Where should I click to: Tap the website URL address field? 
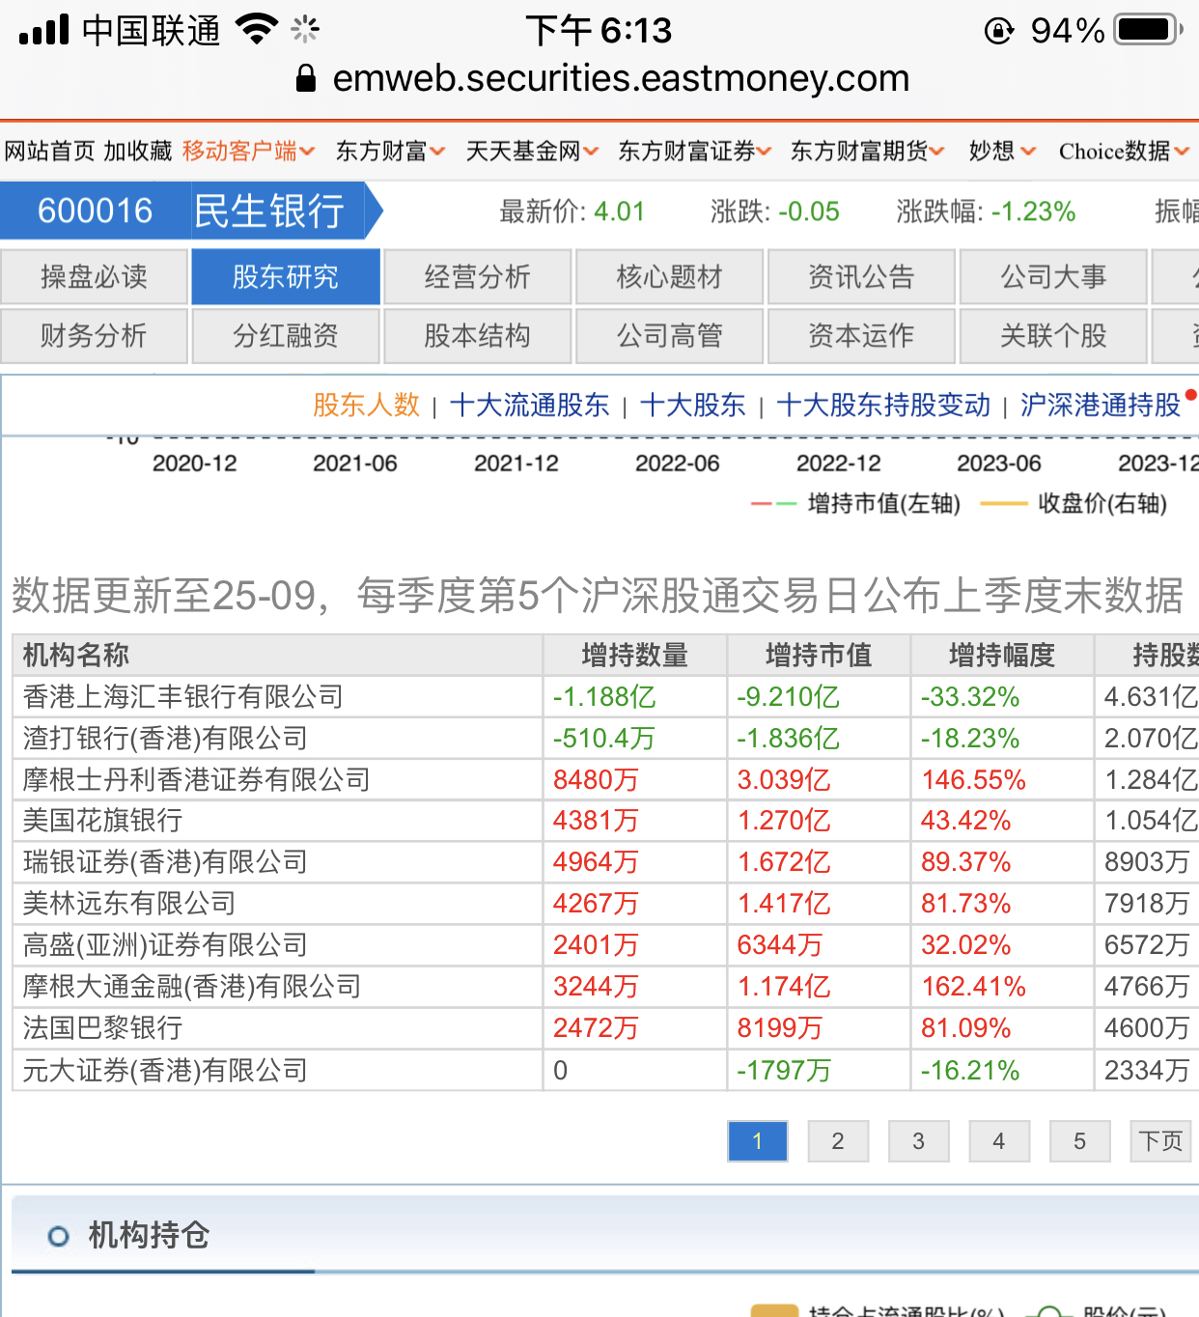point(621,78)
